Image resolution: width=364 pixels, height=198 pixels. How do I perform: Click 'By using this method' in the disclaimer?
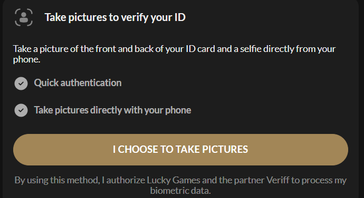click(57, 180)
